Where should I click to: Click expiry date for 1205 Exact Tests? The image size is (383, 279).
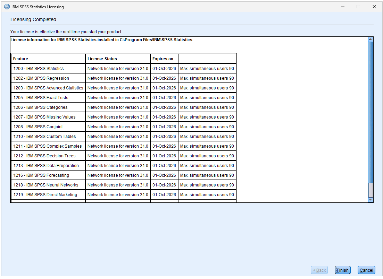click(x=164, y=98)
